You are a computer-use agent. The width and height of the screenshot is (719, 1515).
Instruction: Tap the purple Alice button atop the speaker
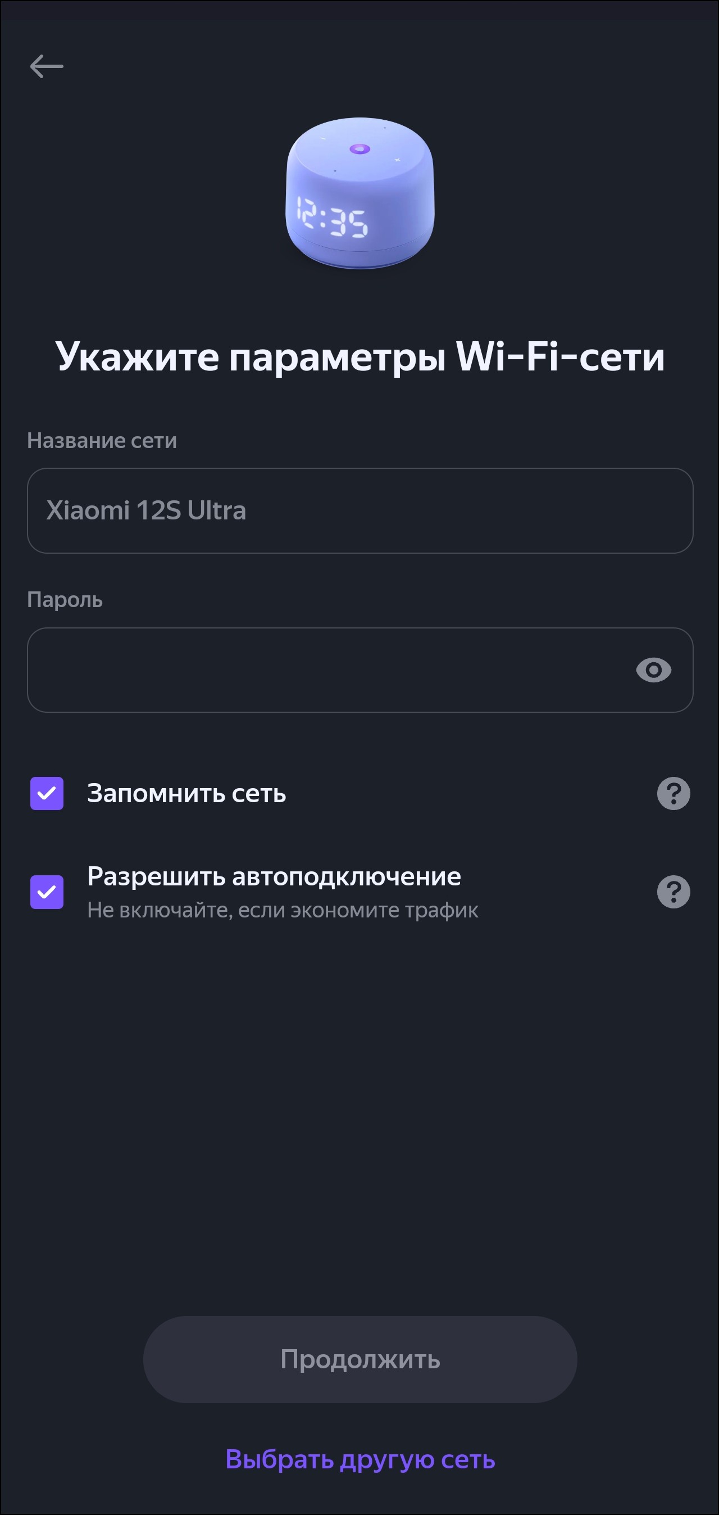pyautogui.click(x=360, y=149)
